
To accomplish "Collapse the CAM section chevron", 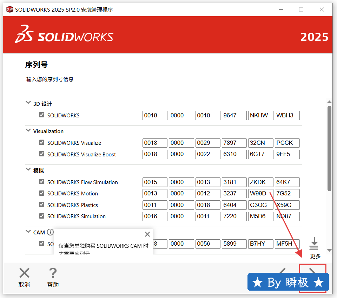I will (x=28, y=232).
